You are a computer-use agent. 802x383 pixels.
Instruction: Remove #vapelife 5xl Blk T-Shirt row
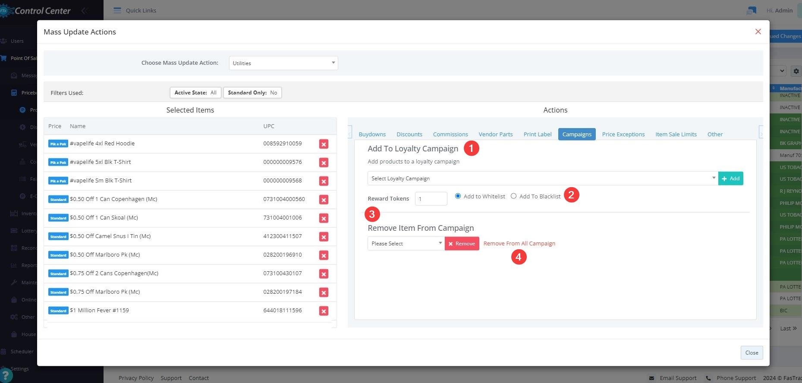click(x=324, y=163)
